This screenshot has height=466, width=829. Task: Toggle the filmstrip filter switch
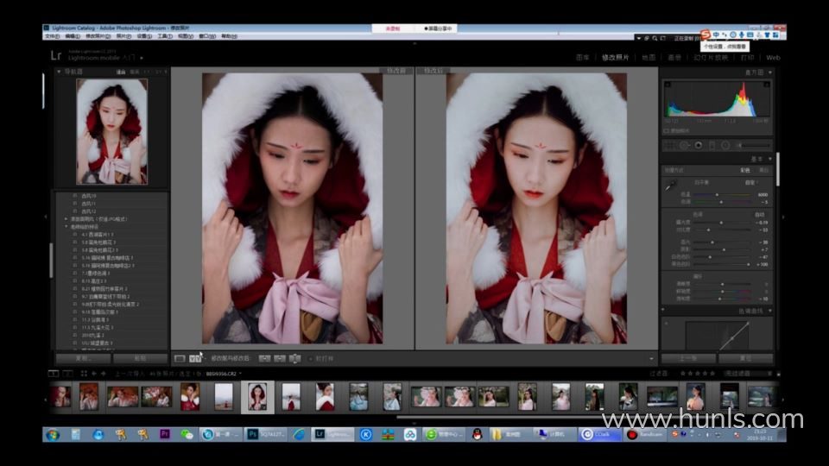[x=778, y=374]
